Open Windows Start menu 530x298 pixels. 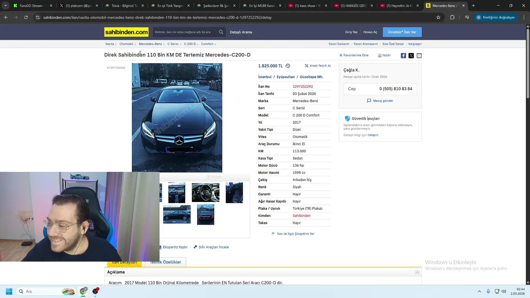tap(9, 291)
